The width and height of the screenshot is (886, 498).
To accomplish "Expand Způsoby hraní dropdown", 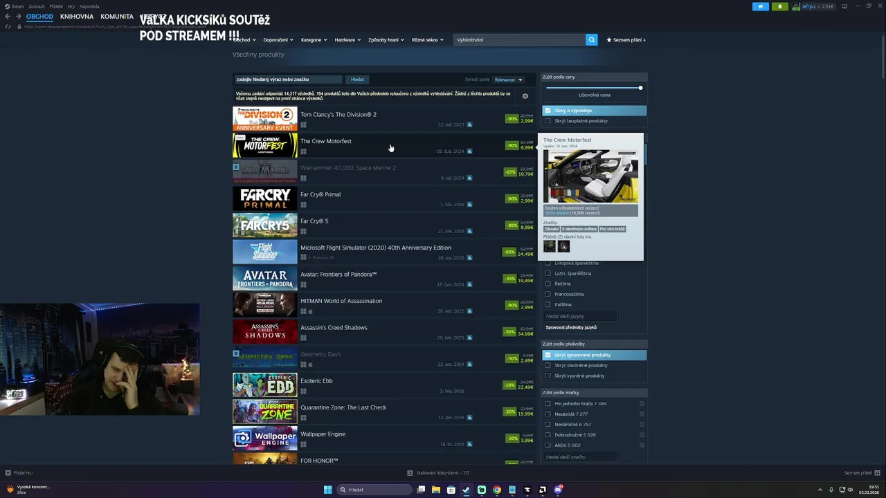I will (x=386, y=40).
